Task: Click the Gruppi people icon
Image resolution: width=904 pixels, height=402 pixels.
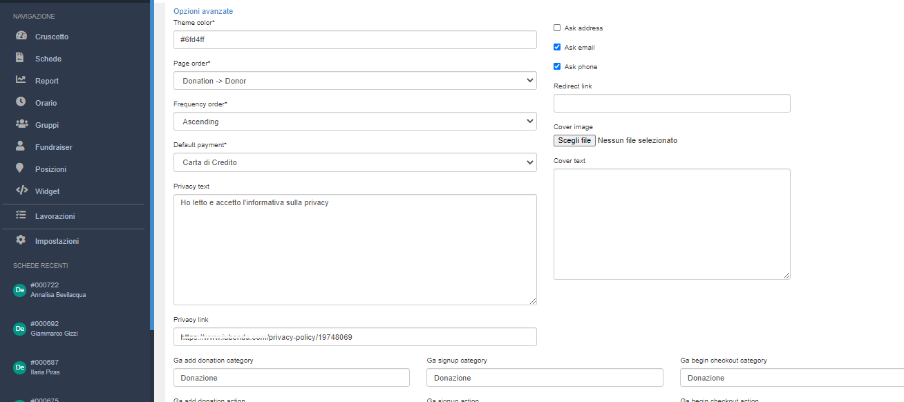Action: click(x=21, y=125)
